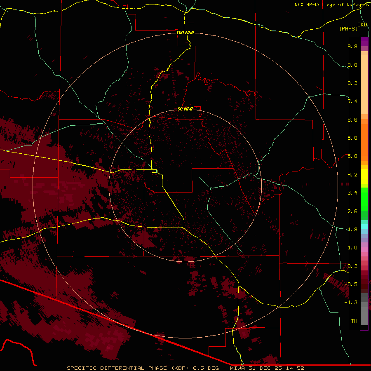
Task: Click the 4.2 value on the color scale
Action: pos(352,175)
